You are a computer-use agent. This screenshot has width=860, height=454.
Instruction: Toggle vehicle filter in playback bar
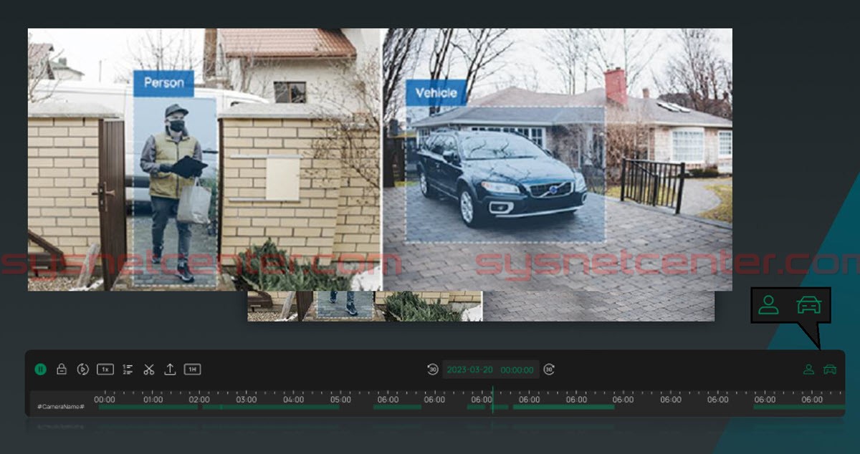click(x=830, y=370)
